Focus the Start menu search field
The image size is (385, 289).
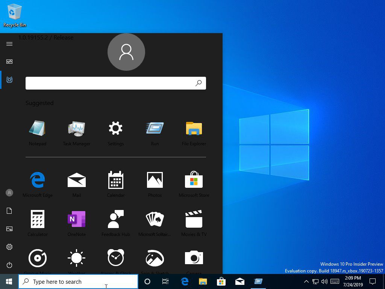click(x=116, y=83)
